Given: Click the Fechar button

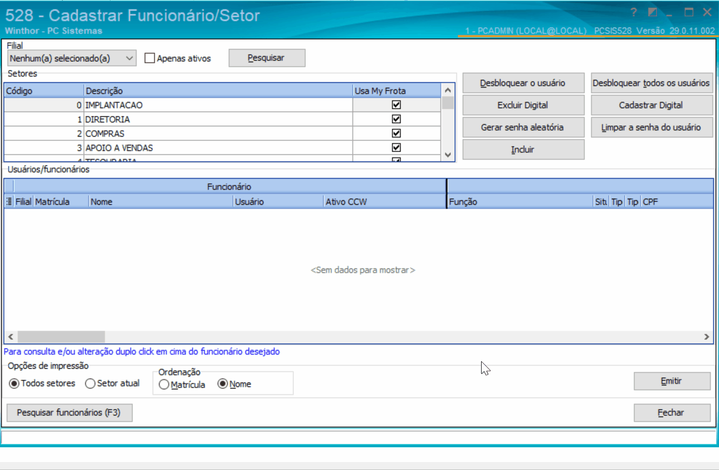Looking at the screenshot, I should point(672,413).
